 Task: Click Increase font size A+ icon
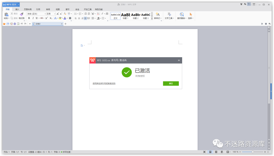[x=58, y=14]
